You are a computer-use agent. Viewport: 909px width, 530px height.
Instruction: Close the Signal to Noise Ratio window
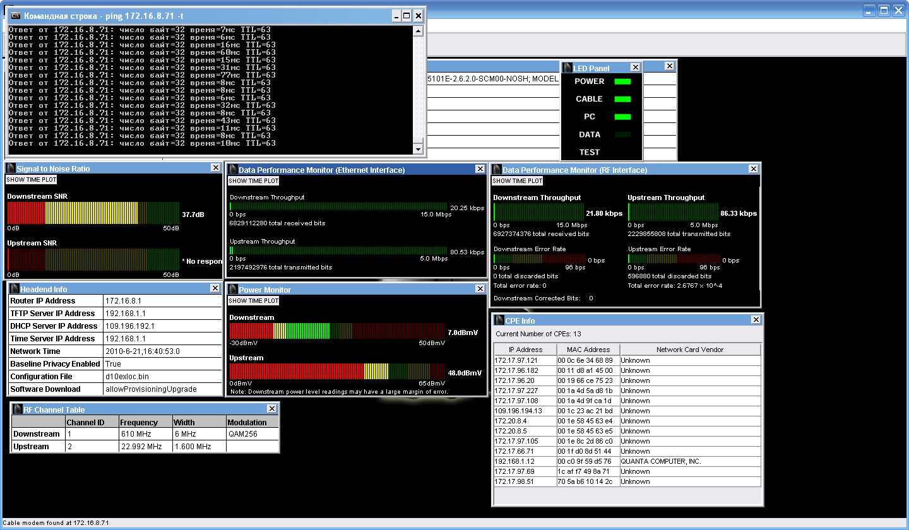click(215, 168)
